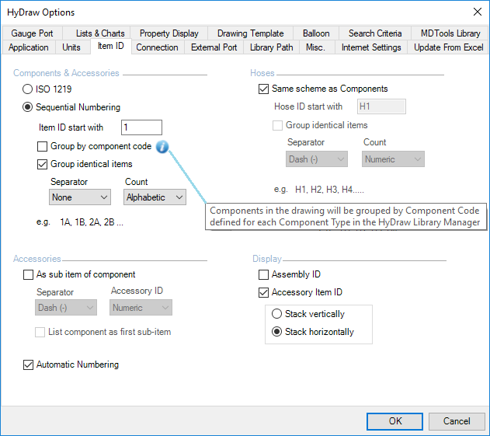Open the Accessory ID Numeric dropdown
Screen dimensions: 490x436
pos(141,308)
